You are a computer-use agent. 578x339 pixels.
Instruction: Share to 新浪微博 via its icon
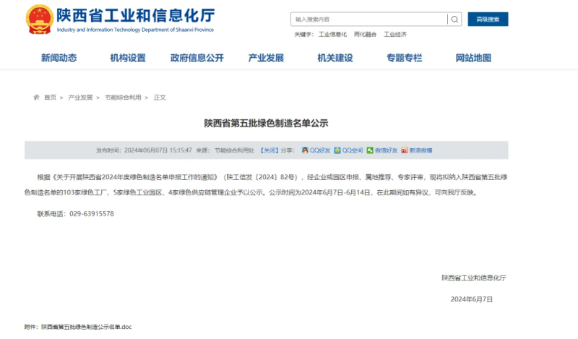(x=404, y=150)
